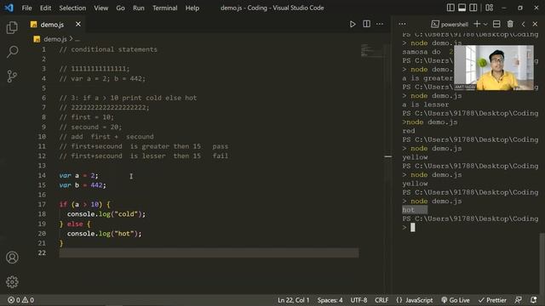
Task: Click the code minimap preview
Action: pos(371,50)
